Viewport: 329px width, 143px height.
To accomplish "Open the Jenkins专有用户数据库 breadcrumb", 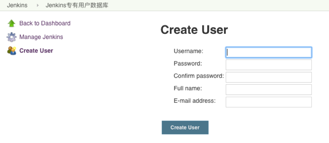I will pos(77,5).
